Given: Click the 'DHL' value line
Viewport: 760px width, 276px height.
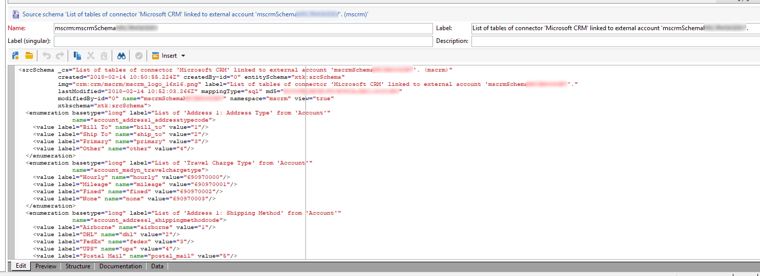Looking at the screenshot, I should coord(106,234).
